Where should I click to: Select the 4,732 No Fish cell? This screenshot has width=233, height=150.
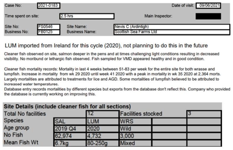(x=102, y=136)
